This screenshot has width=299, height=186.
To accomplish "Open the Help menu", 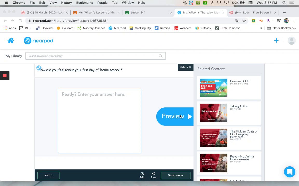I will [x=141, y=3].
